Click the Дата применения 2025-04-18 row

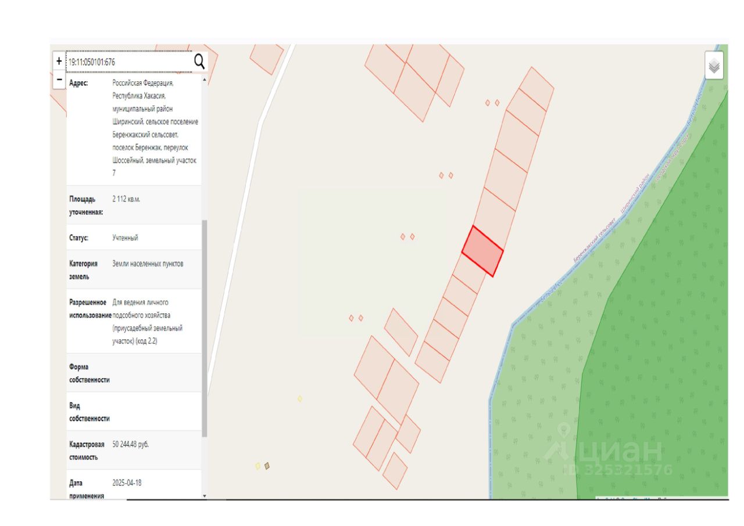134,487
